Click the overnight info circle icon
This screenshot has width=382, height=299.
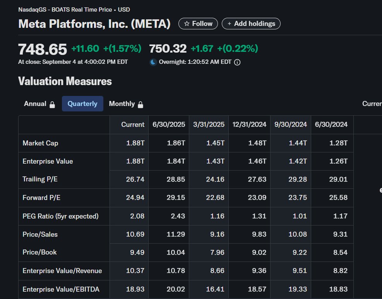[x=237, y=62]
